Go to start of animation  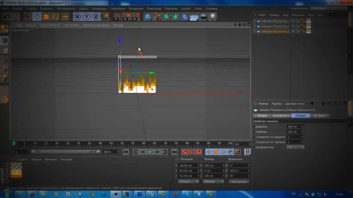click(126, 152)
